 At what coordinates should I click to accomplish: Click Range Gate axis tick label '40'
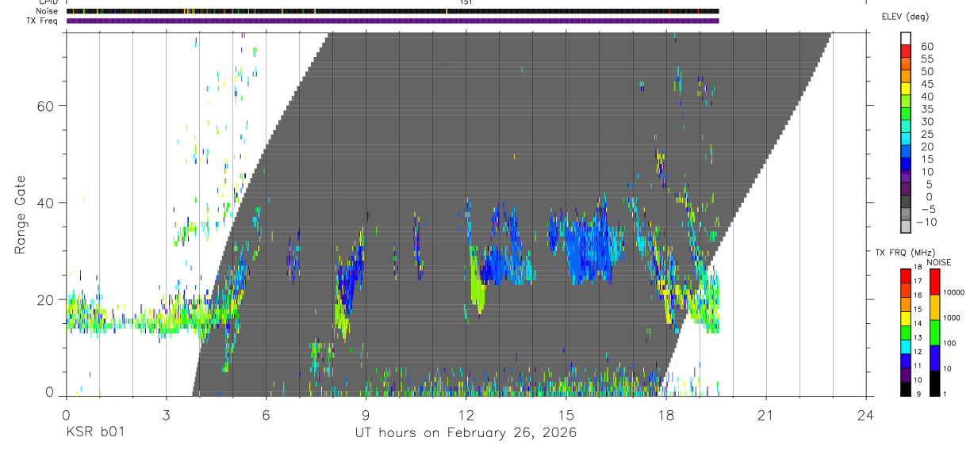[x=46, y=203]
